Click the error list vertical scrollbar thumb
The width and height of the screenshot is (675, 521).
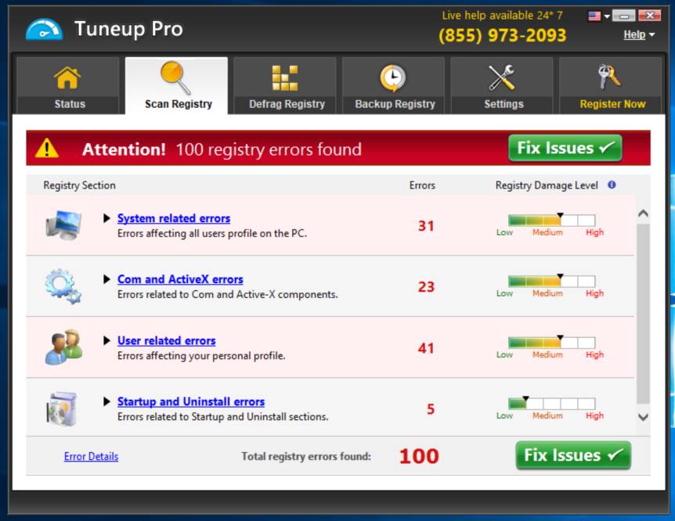(x=643, y=314)
